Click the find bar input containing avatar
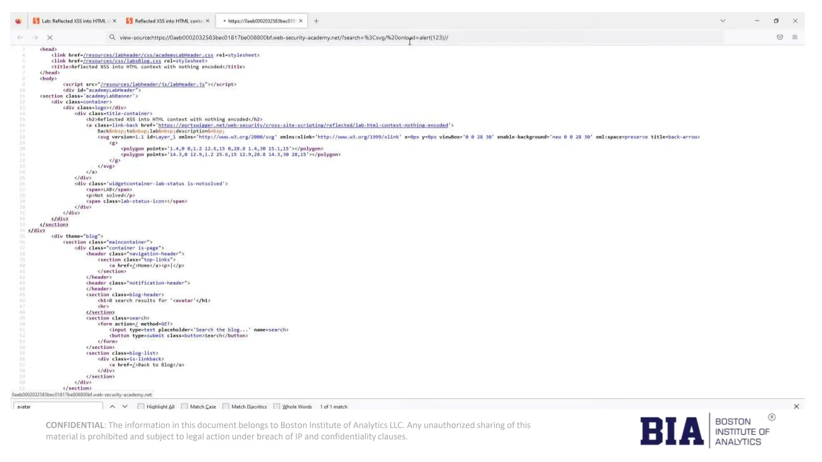This screenshot has width=822, height=462. [58, 406]
